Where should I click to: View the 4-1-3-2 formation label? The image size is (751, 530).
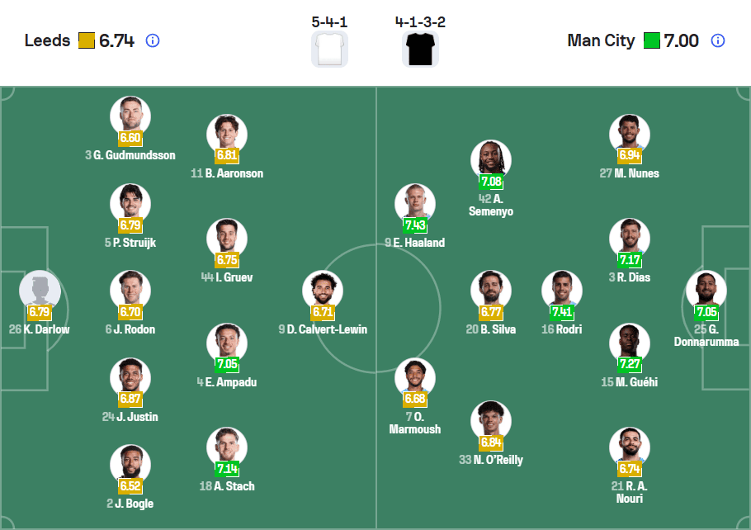point(420,21)
